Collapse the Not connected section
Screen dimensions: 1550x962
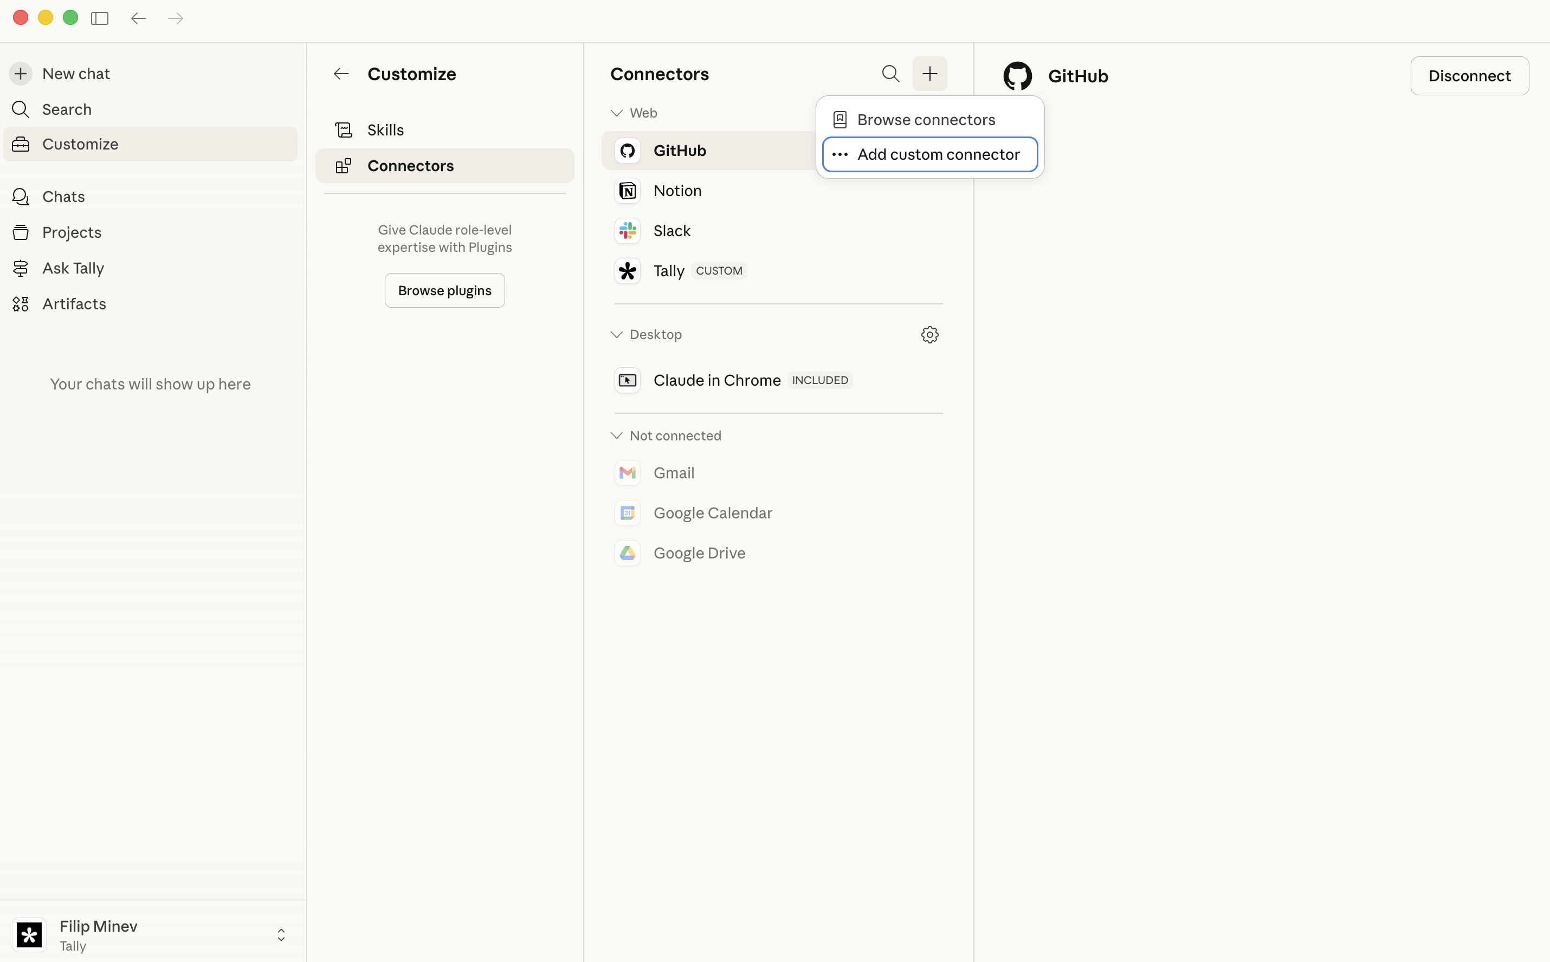666,436
